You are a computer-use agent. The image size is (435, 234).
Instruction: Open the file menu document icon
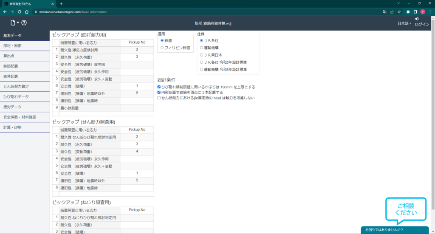click(13, 23)
